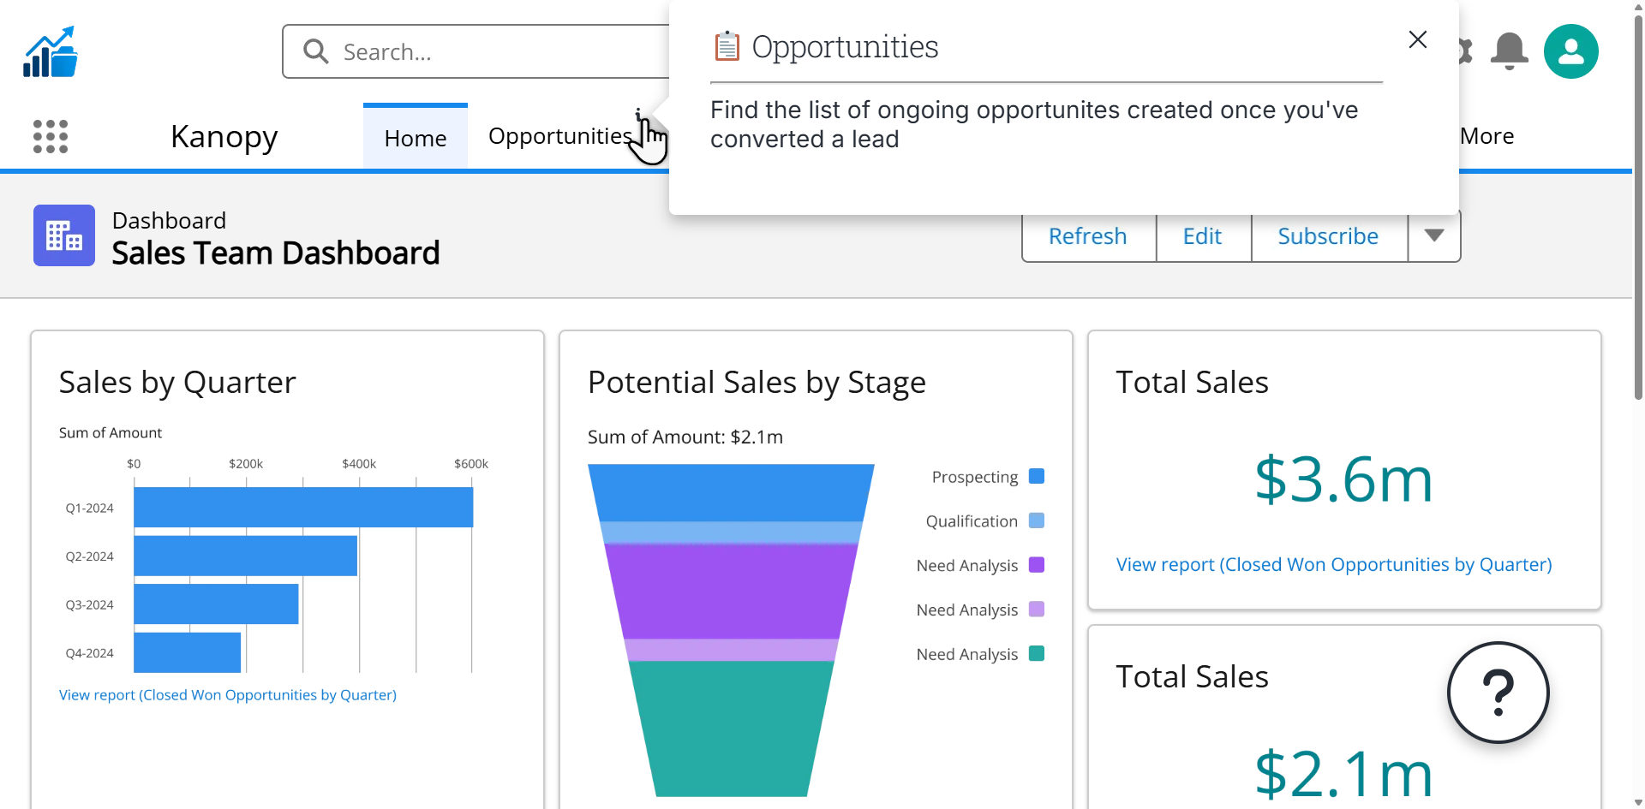Image resolution: width=1645 pixels, height=809 pixels.
Task: Open the app launcher grid icon
Action: 51,136
